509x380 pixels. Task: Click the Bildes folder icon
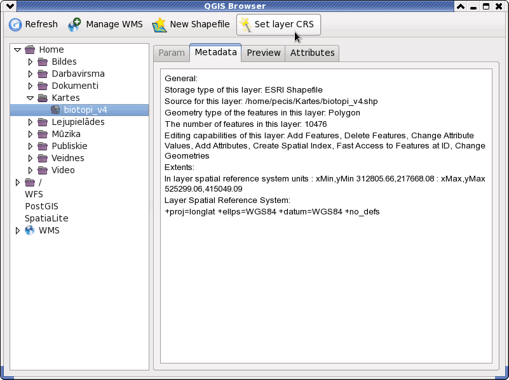(x=43, y=62)
